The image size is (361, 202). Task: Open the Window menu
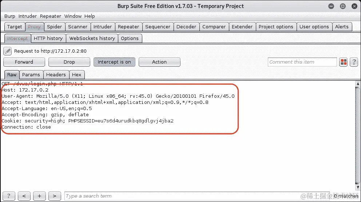73,16
